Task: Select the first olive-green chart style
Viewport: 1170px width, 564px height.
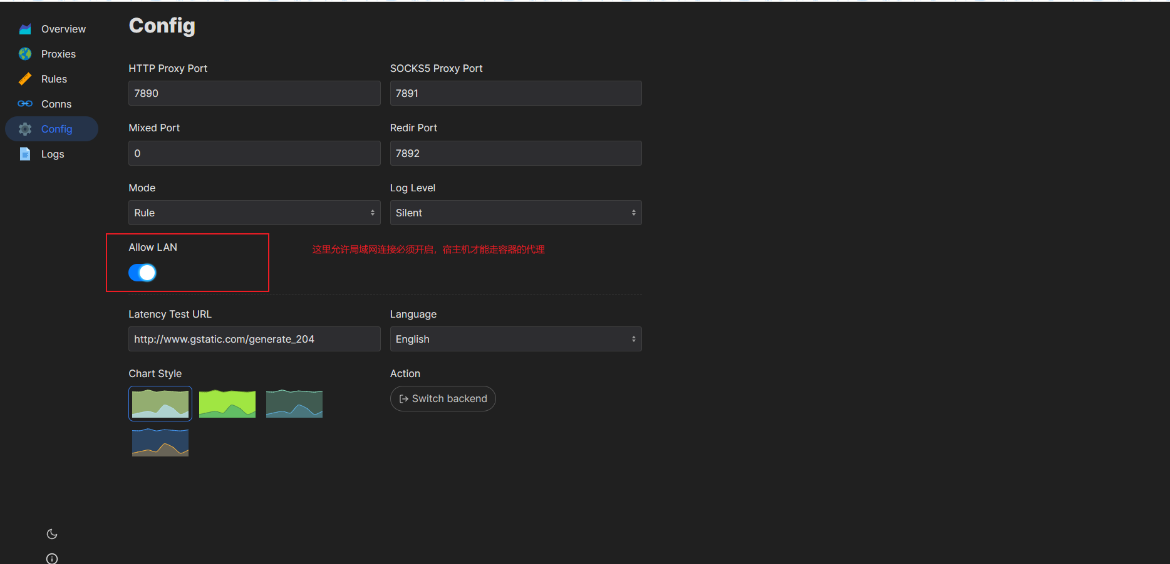Action: tap(160, 403)
